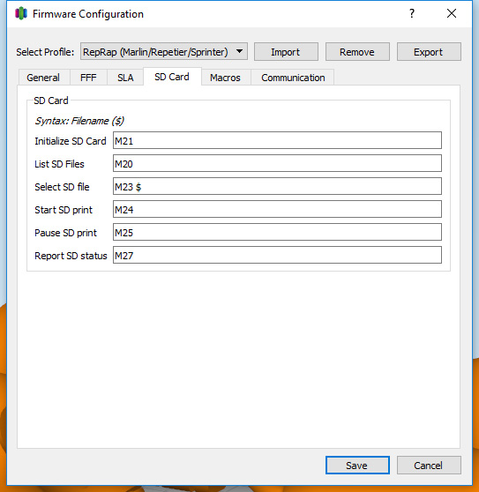This screenshot has height=492, width=479.
Task: Close the Firmware Configuration dialog
Action: pos(452,13)
